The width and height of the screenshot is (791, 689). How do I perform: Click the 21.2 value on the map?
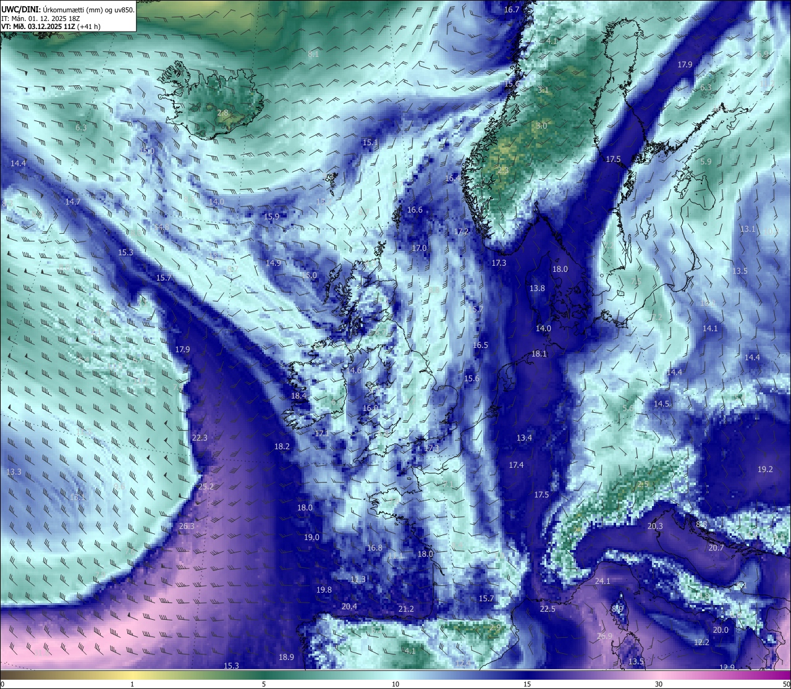click(406, 609)
